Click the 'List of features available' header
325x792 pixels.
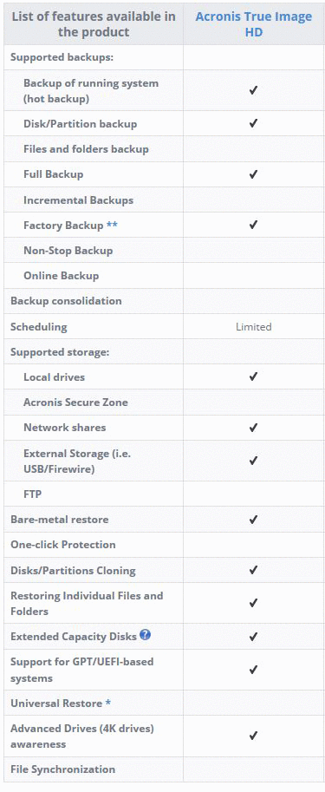coord(94,23)
